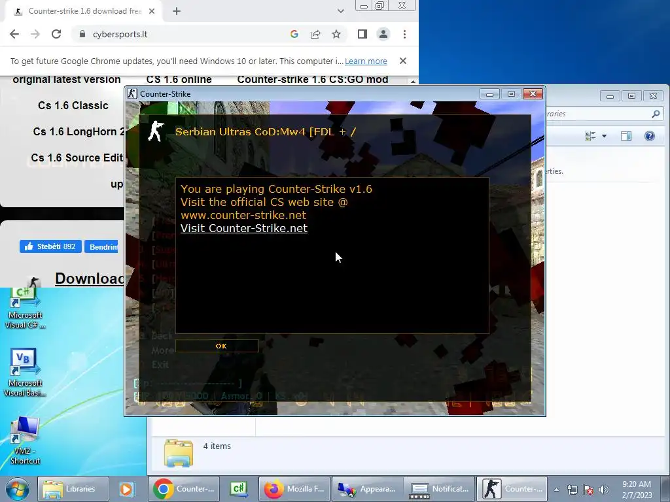Open Learn more link in Chrome notice

pyautogui.click(x=366, y=61)
